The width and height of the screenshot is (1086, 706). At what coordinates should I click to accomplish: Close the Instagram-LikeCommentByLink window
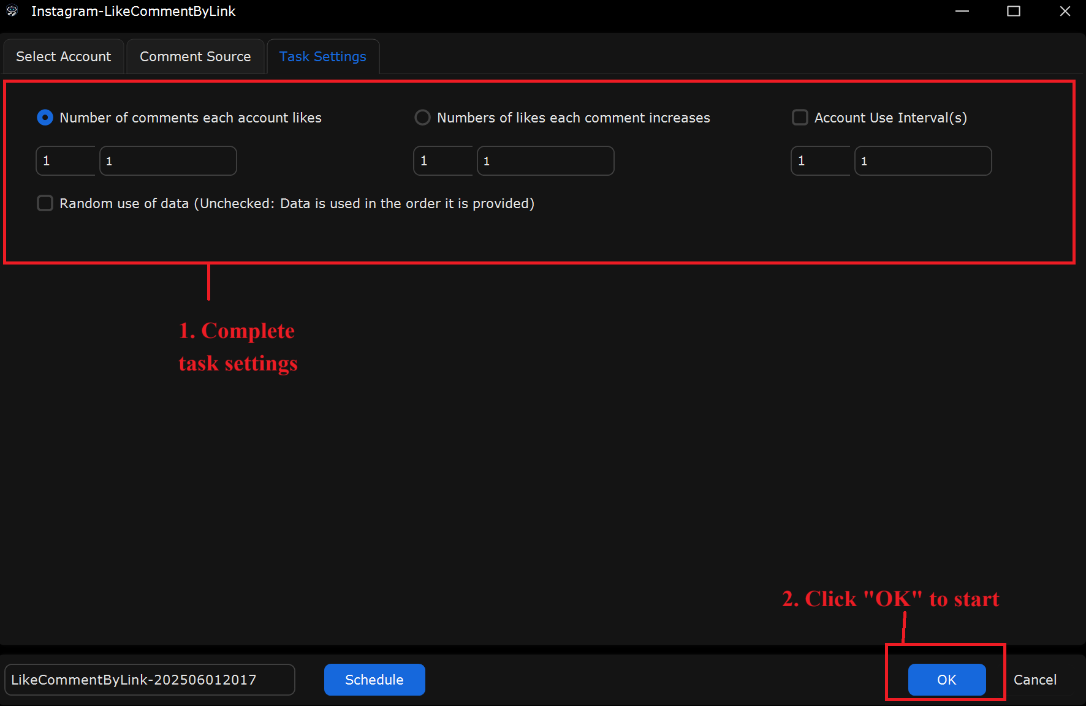pyautogui.click(x=1065, y=11)
